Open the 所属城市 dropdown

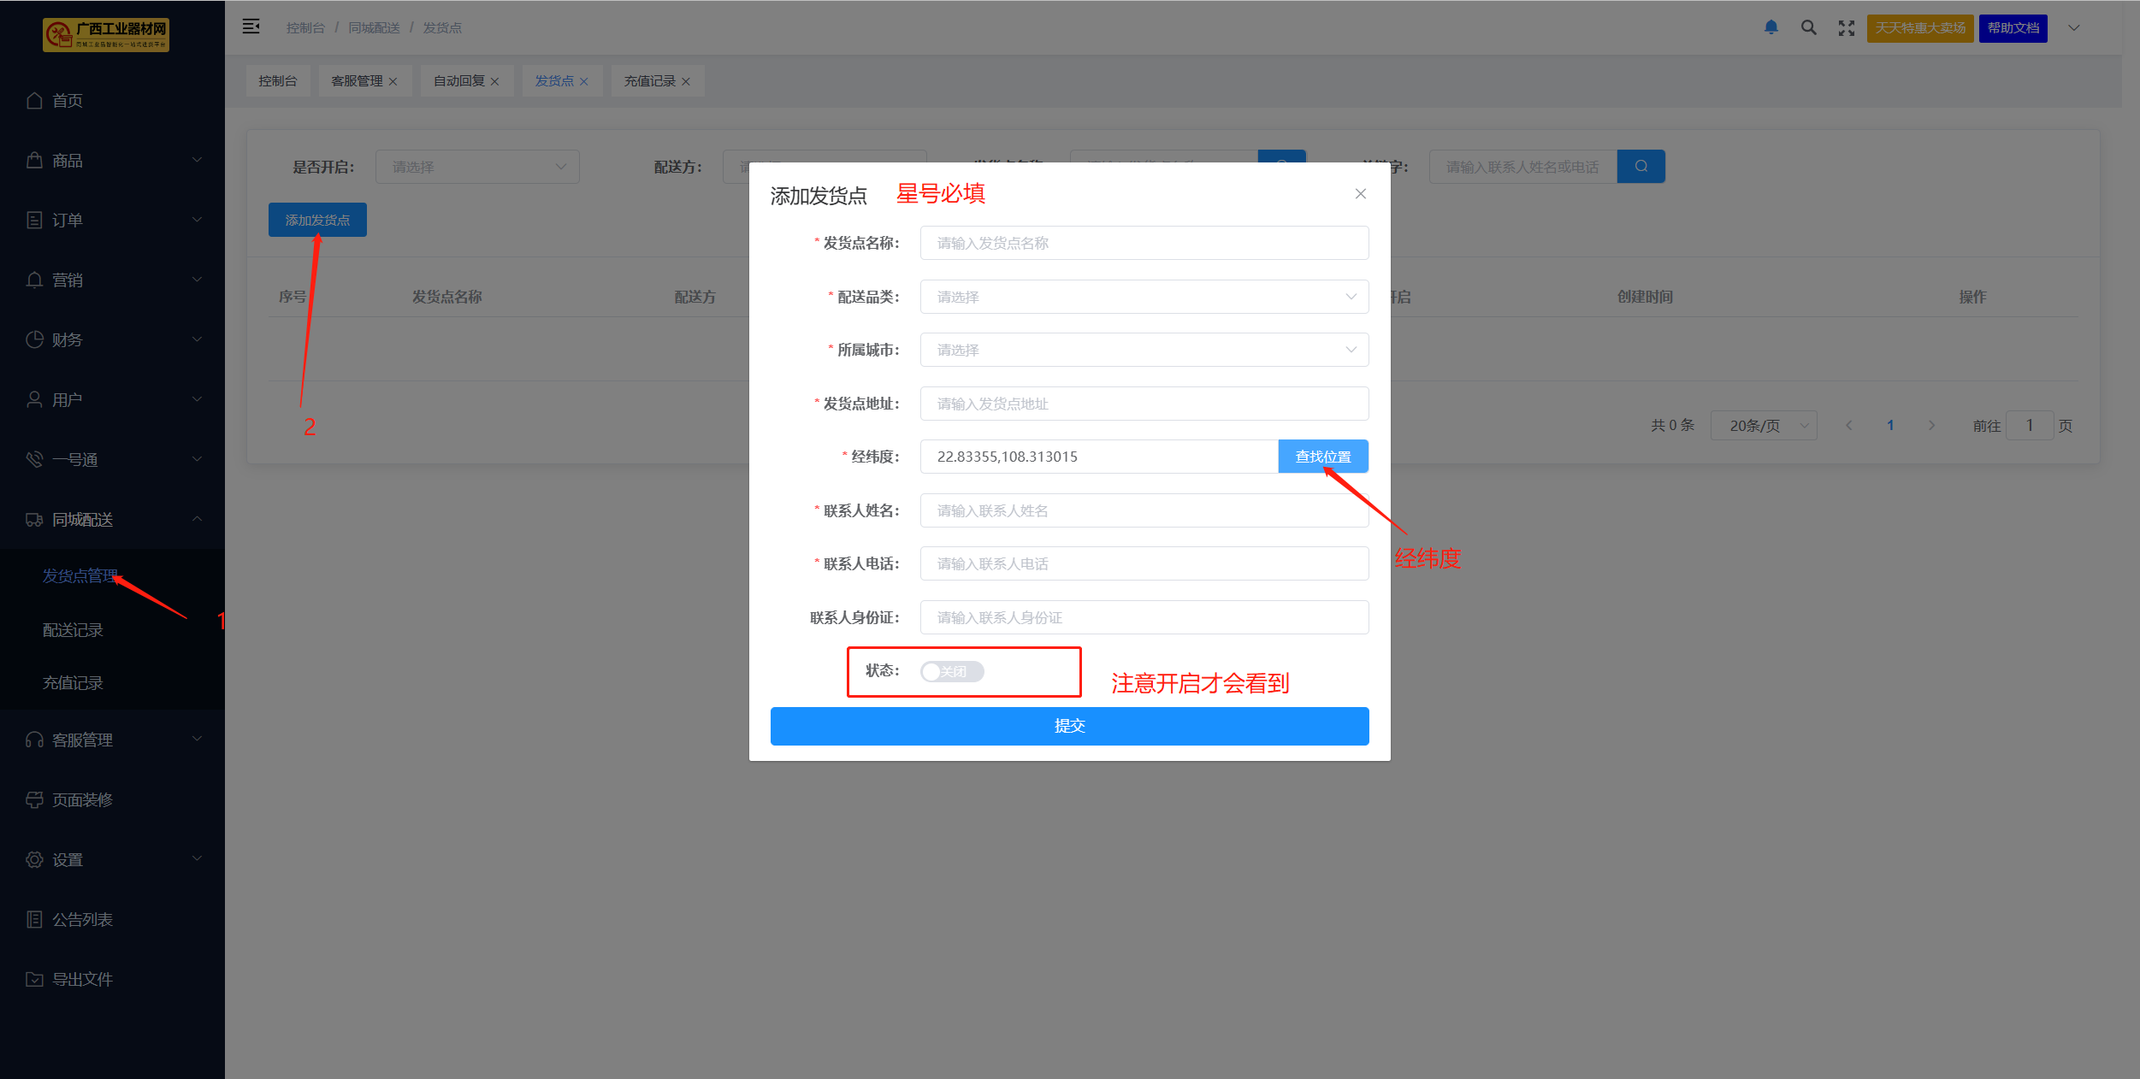(1144, 350)
